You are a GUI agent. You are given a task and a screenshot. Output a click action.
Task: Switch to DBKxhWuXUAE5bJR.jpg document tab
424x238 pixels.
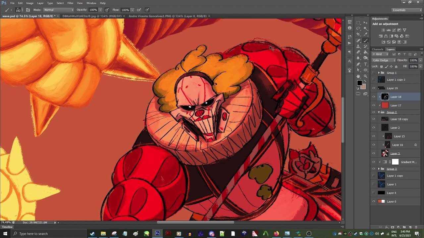pos(91,16)
